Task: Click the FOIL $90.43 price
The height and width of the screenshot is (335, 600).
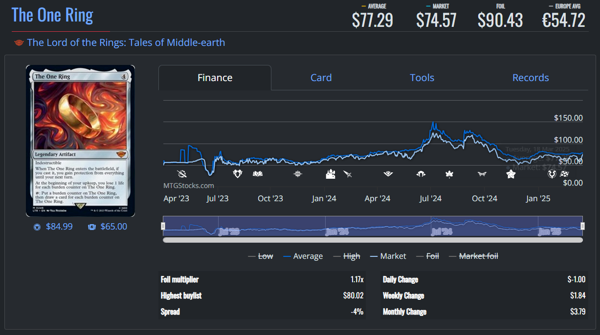Action: point(500,20)
